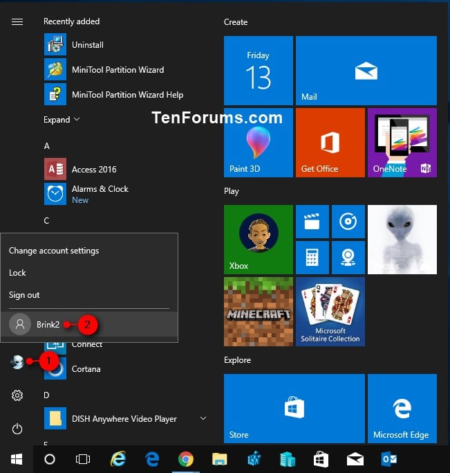Click the Explore group heading

pos(238,360)
